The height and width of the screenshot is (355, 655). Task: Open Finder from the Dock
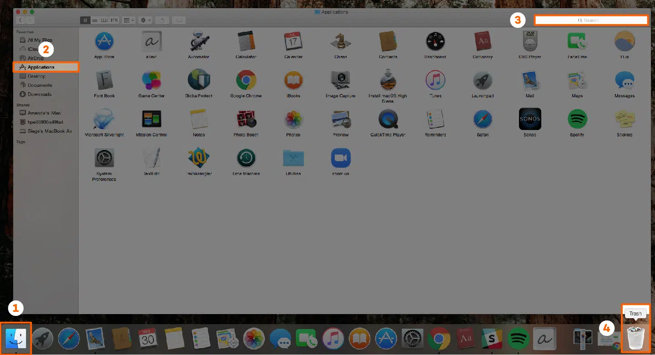click(x=16, y=338)
